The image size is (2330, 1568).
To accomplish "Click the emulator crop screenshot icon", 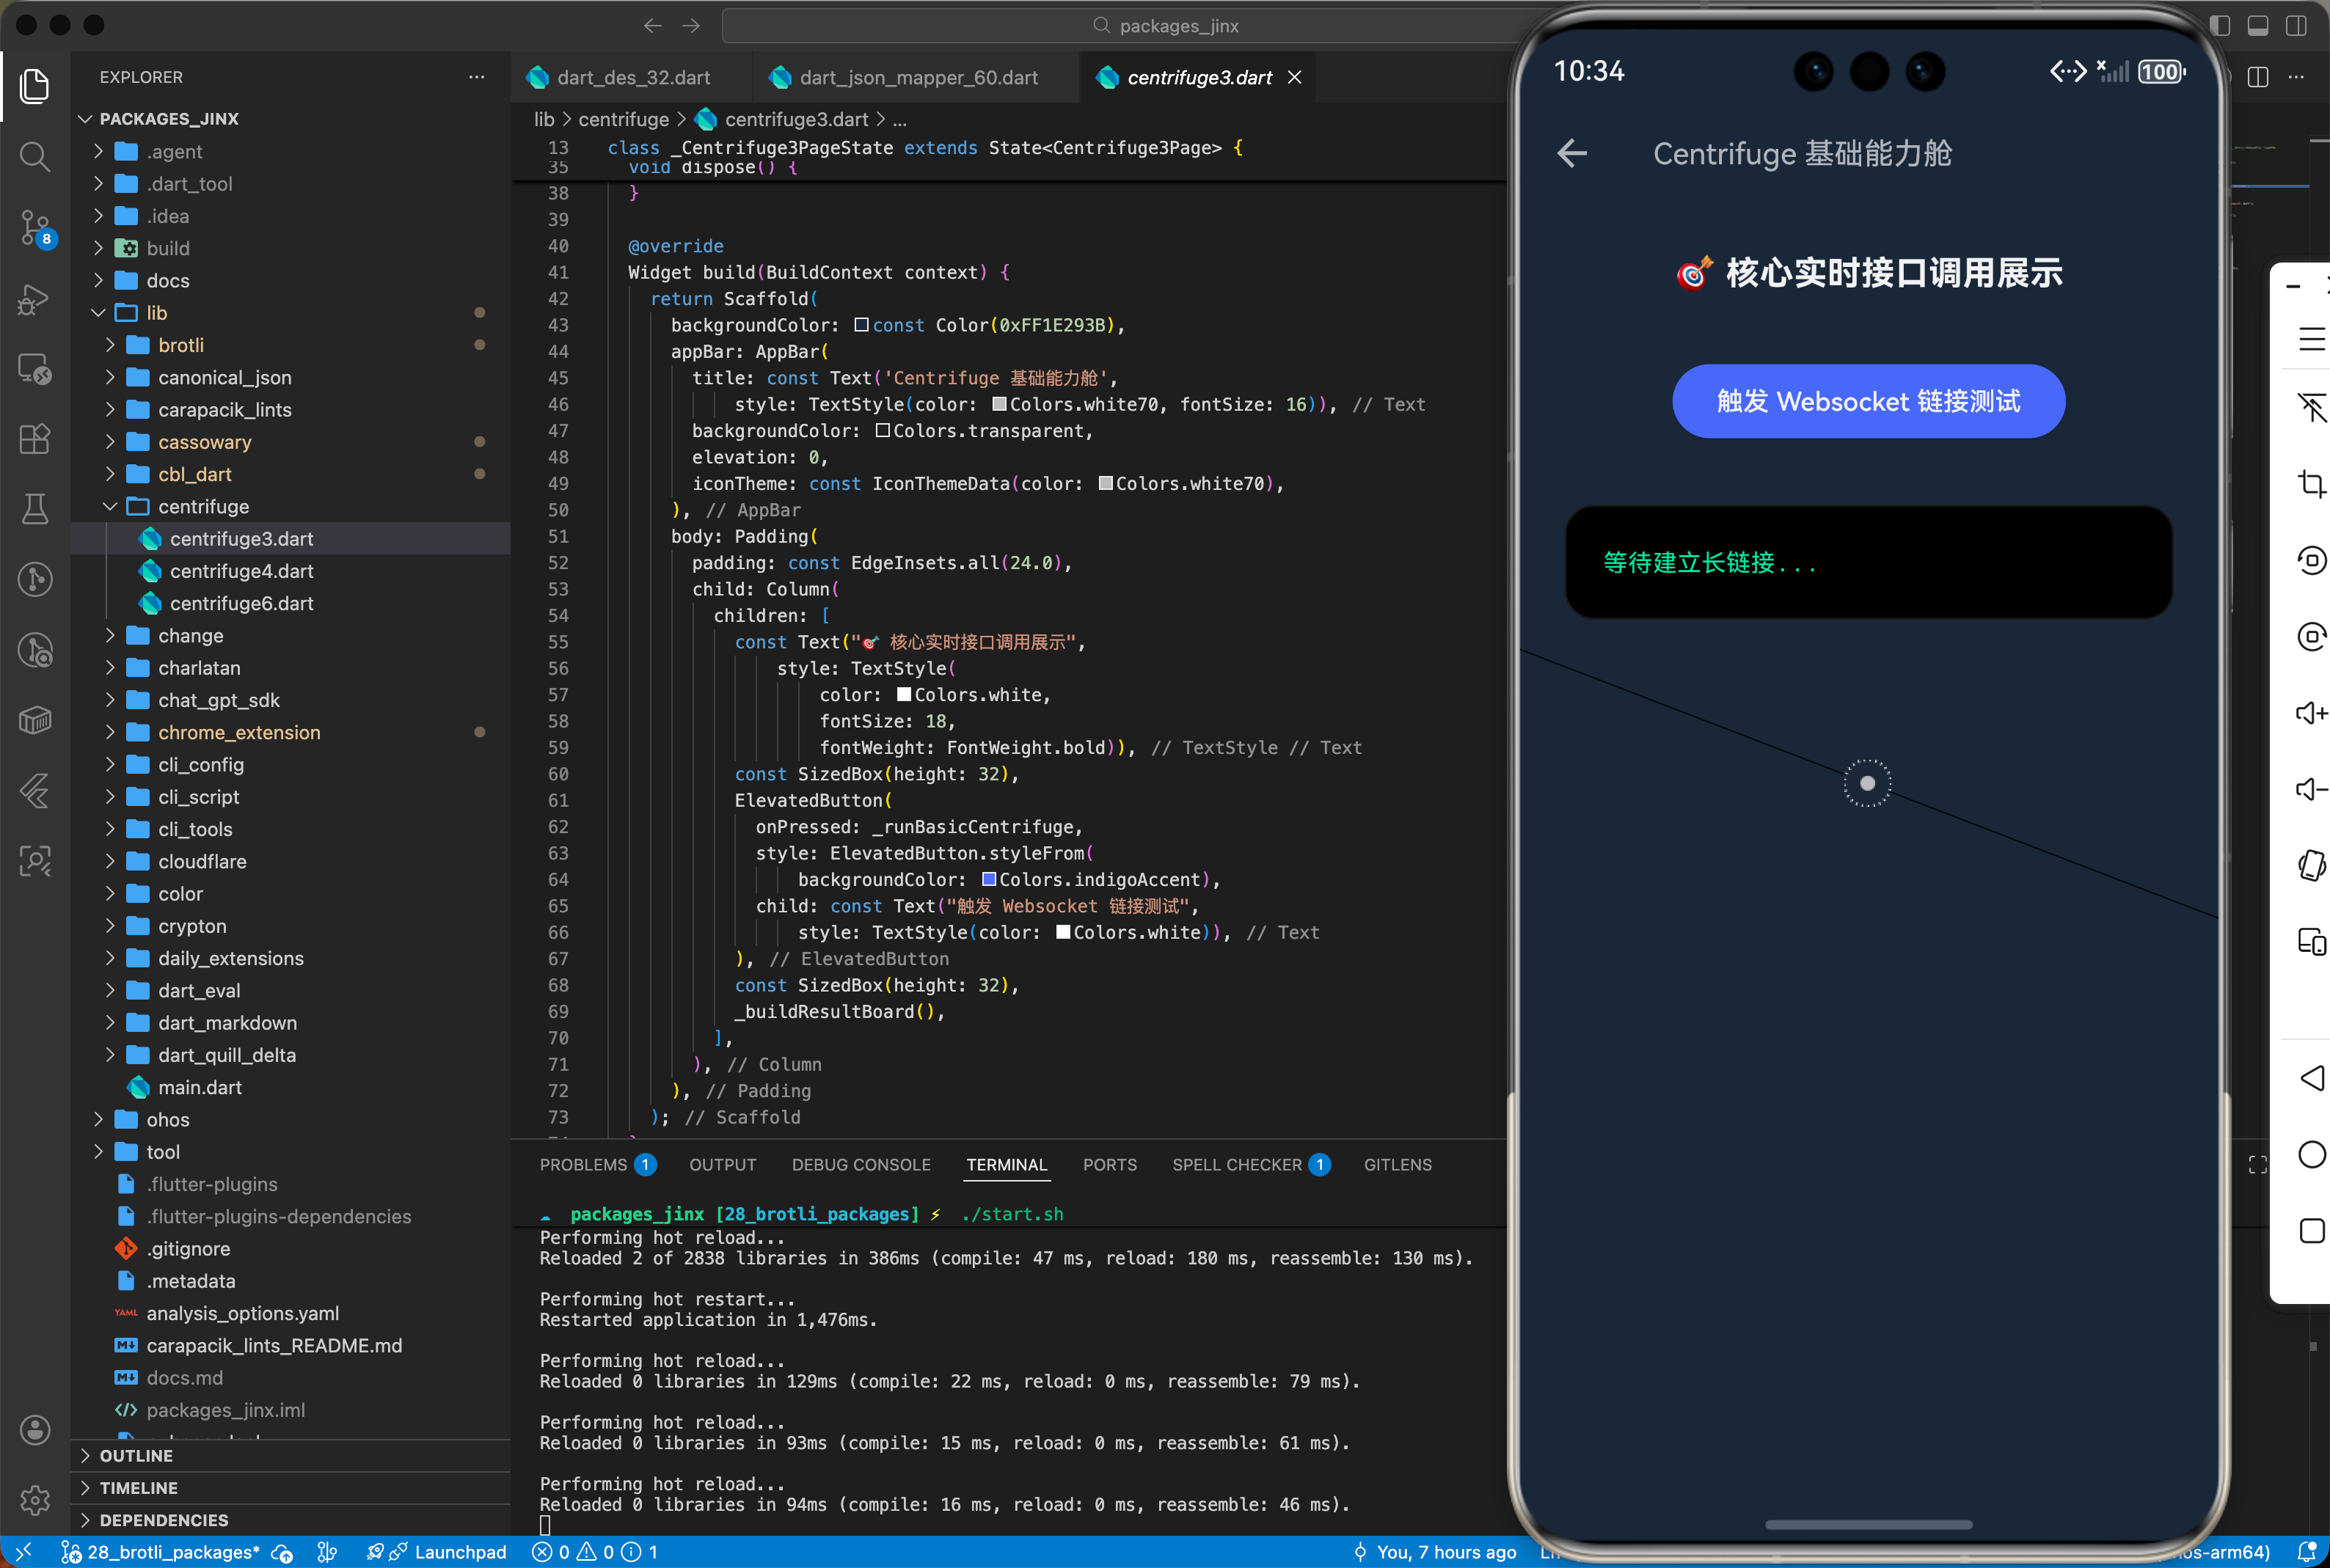I will pos(2311,484).
